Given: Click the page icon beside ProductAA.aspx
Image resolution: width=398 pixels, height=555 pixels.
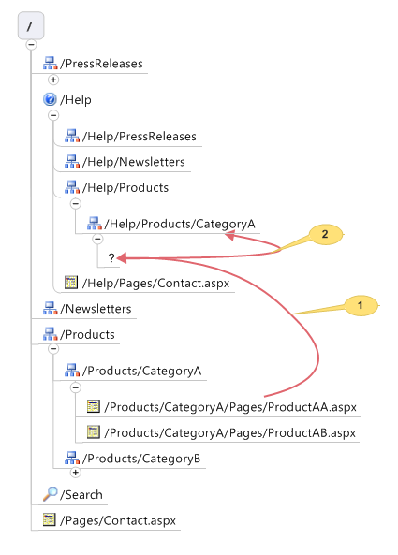Looking at the screenshot, I should (x=94, y=406).
